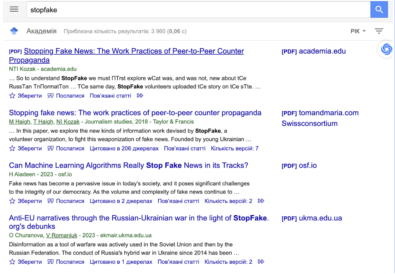Open Swissconsortium side link
395x274 pixels.
[x=309, y=123]
